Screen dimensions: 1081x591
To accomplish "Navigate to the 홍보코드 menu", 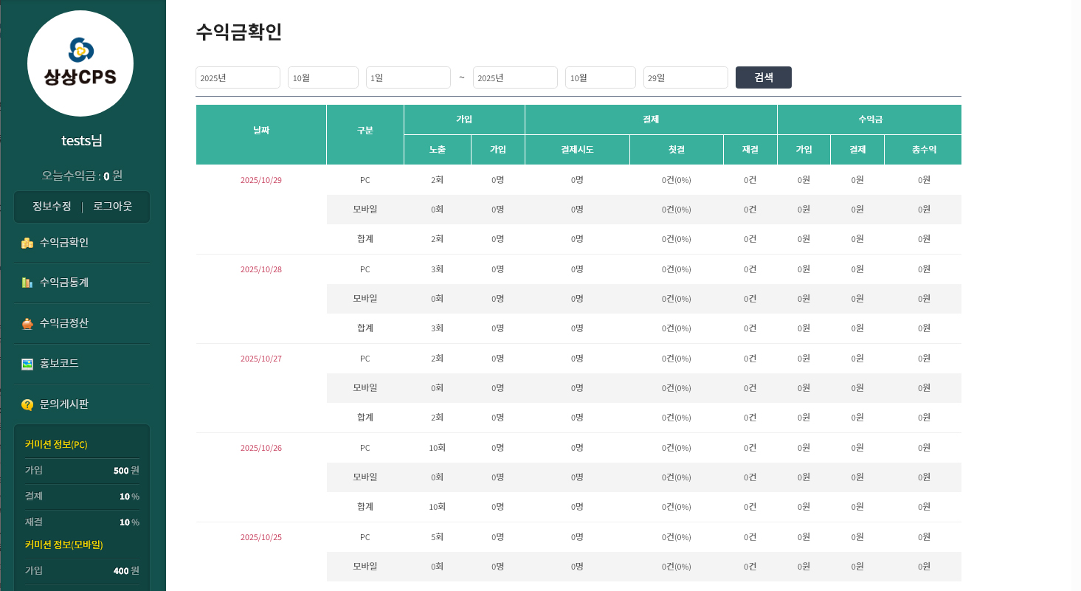I will tap(59, 364).
